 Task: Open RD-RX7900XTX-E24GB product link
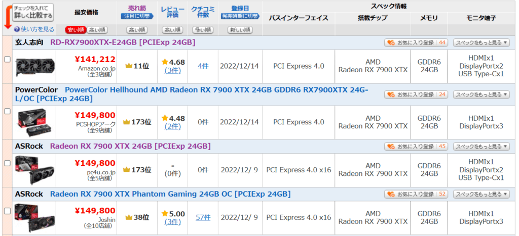tap(123, 42)
